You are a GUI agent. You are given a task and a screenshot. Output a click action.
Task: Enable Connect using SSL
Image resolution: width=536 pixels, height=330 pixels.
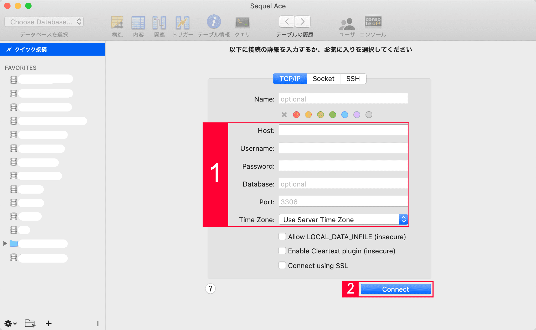coord(282,265)
